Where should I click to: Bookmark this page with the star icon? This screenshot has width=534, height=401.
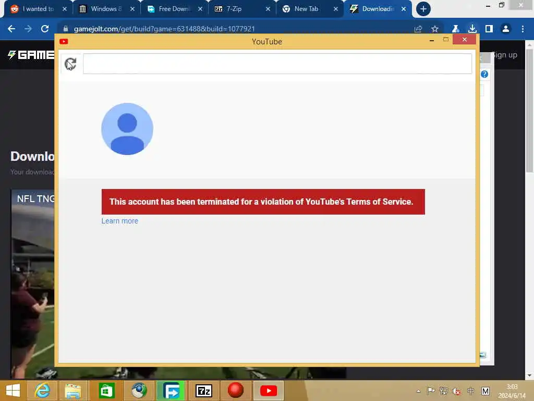click(x=434, y=29)
